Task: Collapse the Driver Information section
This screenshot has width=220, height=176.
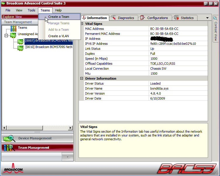Action: click(82, 78)
